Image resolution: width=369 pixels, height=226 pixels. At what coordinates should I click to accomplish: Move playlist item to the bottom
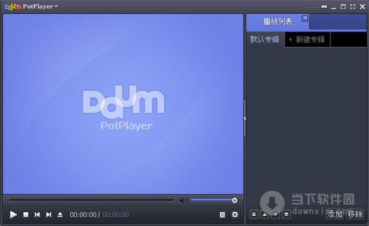tap(286, 214)
